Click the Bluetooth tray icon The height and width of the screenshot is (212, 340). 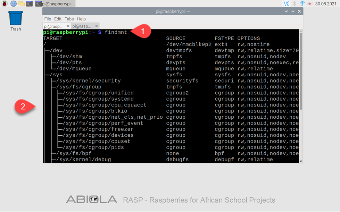295,4
